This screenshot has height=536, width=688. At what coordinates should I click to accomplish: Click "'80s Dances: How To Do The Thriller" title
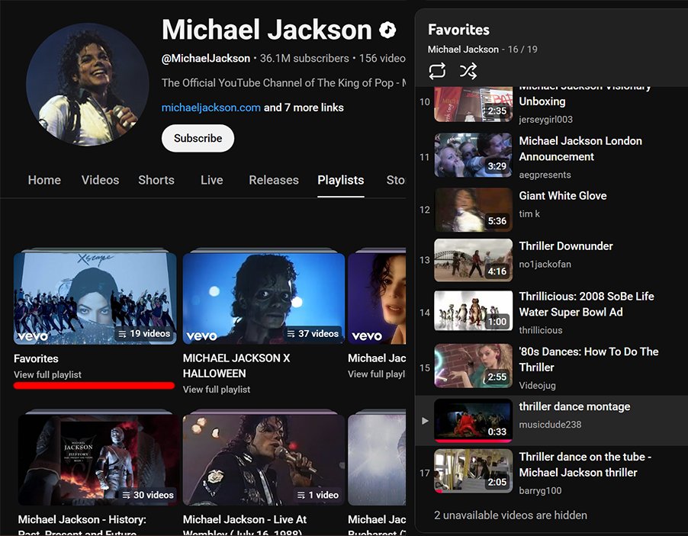point(589,360)
